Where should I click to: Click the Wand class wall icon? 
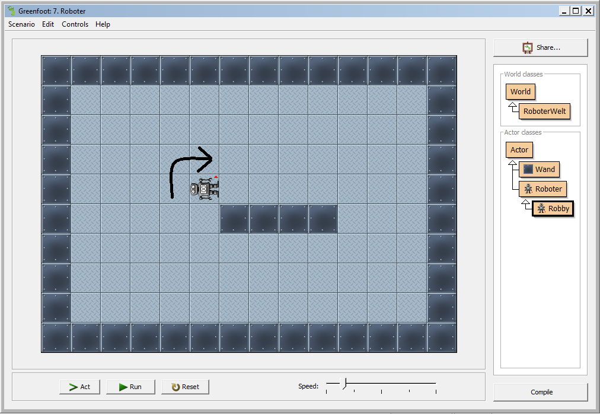click(x=528, y=169)
